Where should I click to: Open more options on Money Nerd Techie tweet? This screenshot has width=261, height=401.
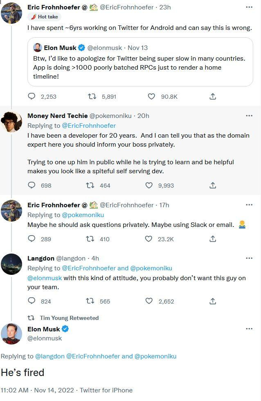(249, 116)
